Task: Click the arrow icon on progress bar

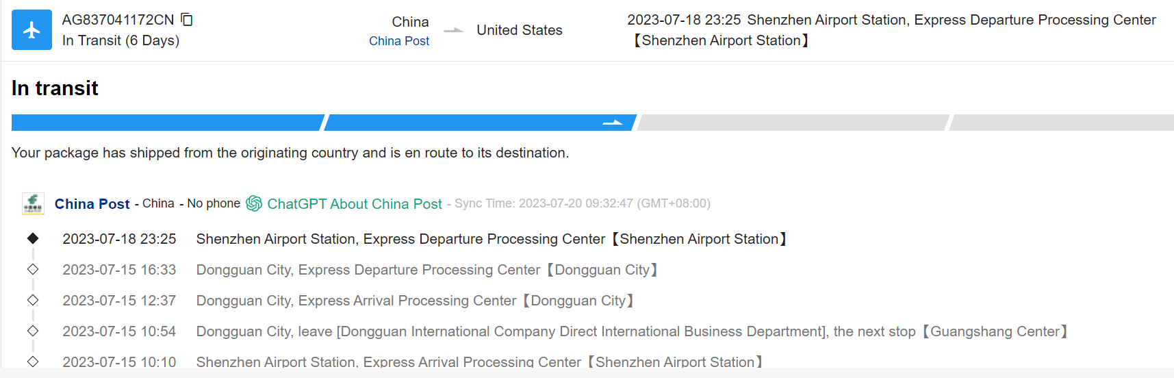Action: (612, 123)
